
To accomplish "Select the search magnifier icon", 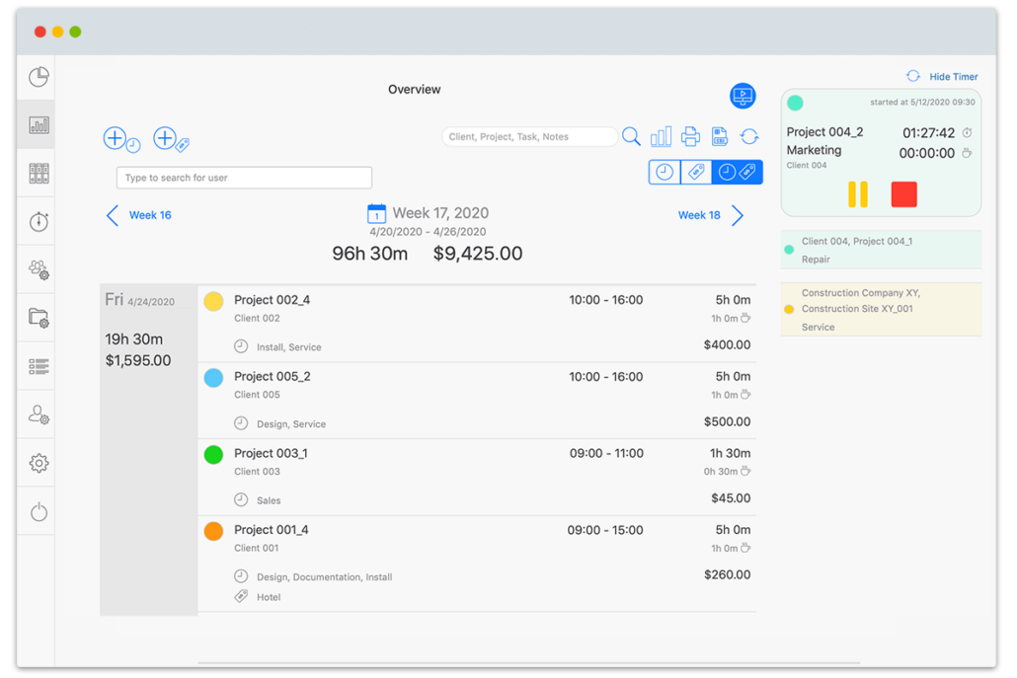I will tap(632, 136).
